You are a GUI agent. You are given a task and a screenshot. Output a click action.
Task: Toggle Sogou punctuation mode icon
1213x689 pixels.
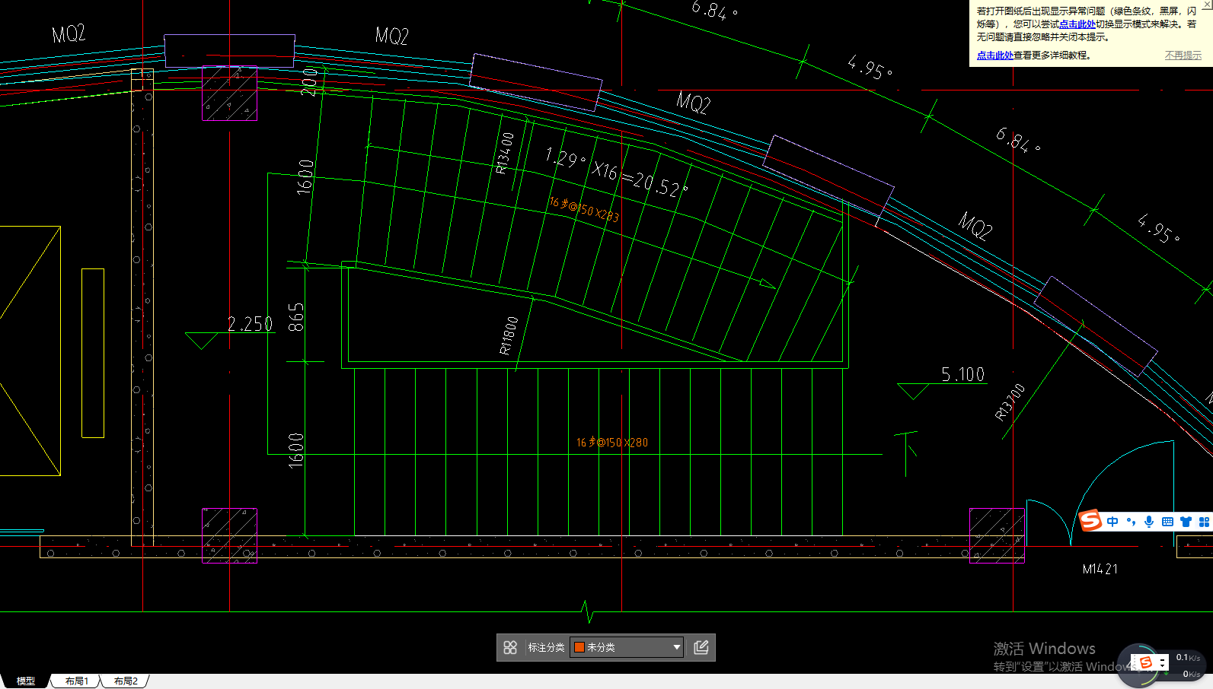[x=1131, y=522]
